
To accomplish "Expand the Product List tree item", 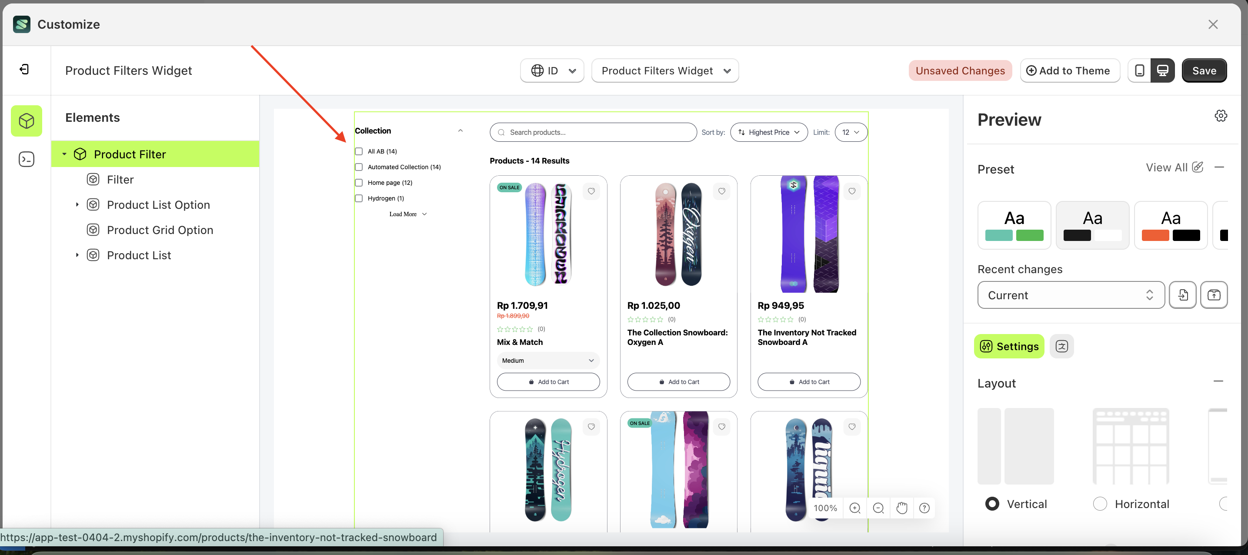I will (x=77, y=254).
